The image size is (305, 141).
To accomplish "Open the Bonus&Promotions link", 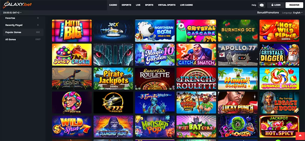I will [268, 13].
